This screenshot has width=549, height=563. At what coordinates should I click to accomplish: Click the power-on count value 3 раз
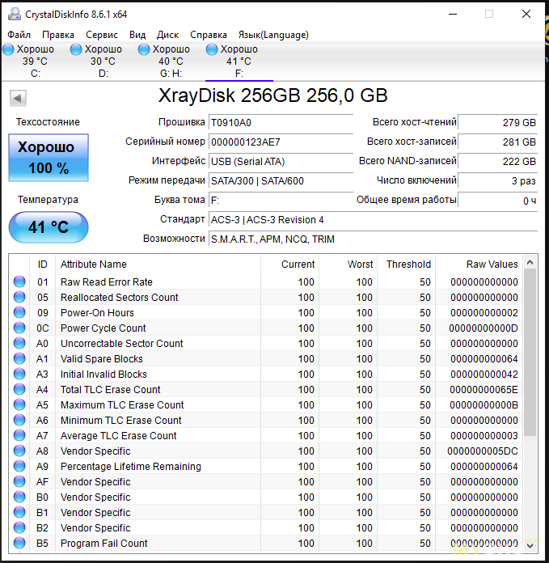click(498, 180)
